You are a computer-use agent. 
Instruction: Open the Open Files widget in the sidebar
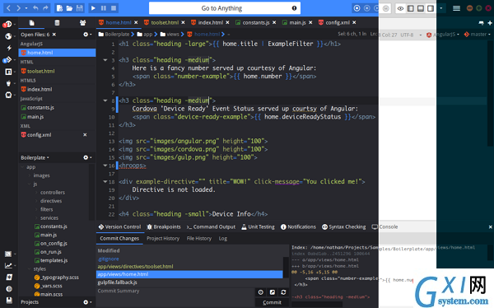tap(31, 23)
